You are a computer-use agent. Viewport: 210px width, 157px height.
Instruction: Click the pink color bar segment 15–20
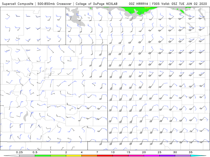(136, 156)
